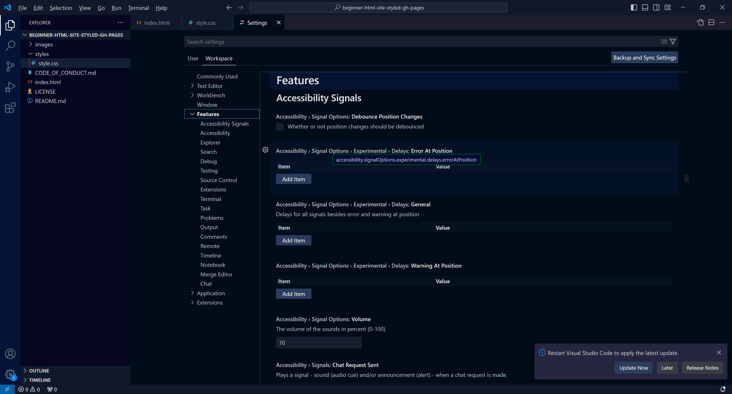
Task: Open the Source Control view
Action: (10, 67)
